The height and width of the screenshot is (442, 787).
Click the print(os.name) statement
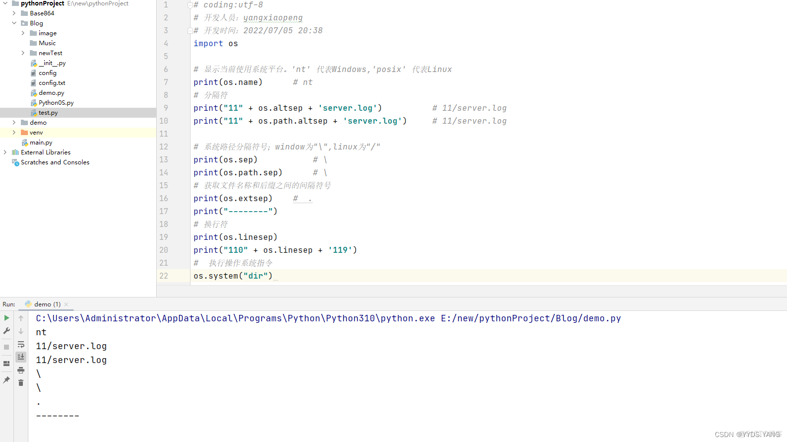pos(228,82)
